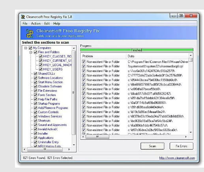Screen dimensions: 204x172
Task: Select the Shortcuts tree item
Action: click(x=44, y=120)
